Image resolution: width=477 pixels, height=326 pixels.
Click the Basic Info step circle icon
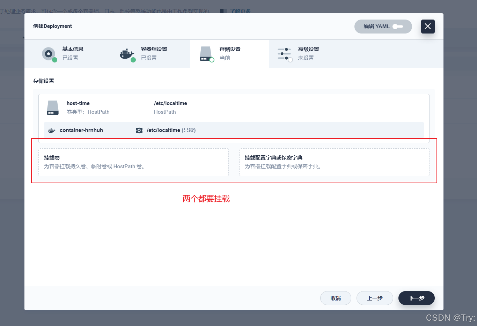pos(49,53)
